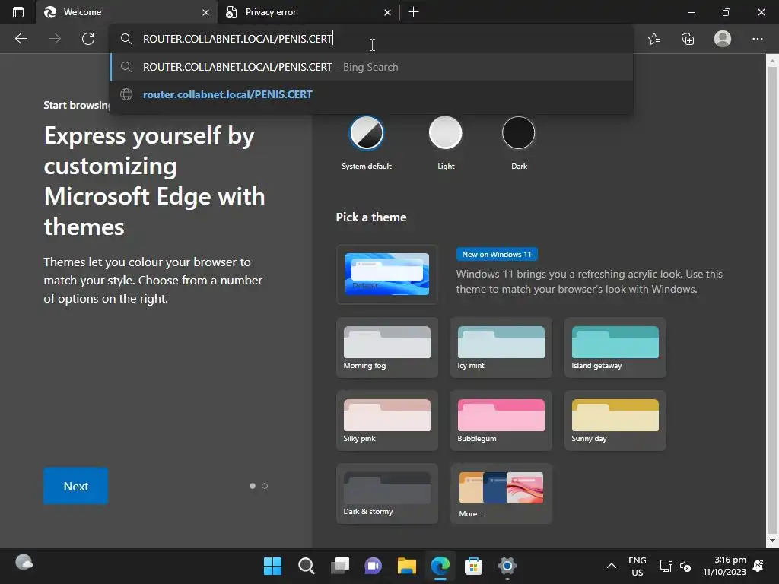Image resolution: width=779 pixels, height=584 pixels.
Task: Click the Next button
Action: [75, 486]
